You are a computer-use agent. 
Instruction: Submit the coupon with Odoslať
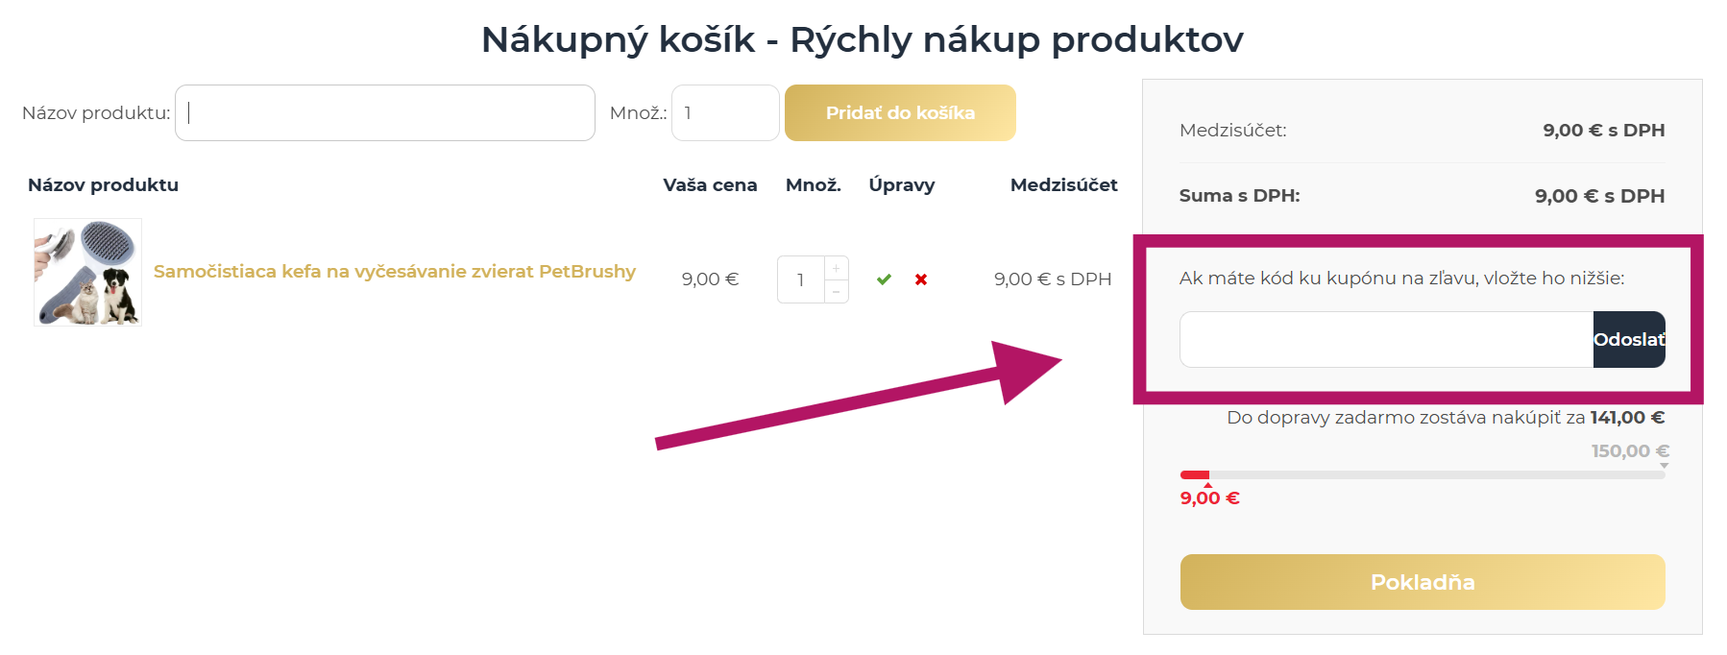click(1629, 340)
